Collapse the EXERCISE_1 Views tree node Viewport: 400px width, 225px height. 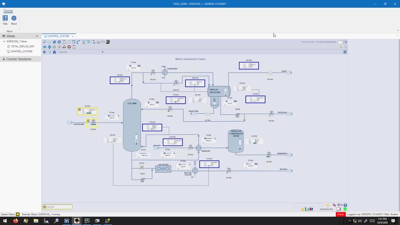click(4, 41)
